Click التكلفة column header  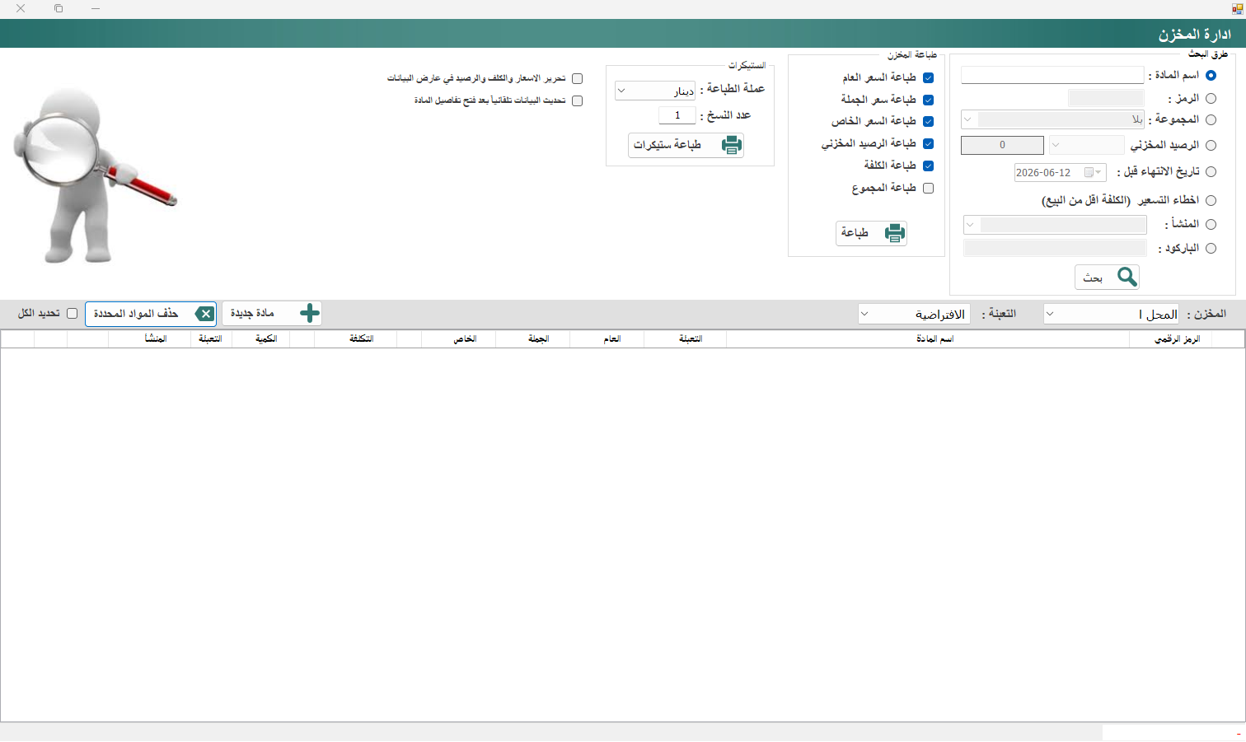tap(356, 339)
